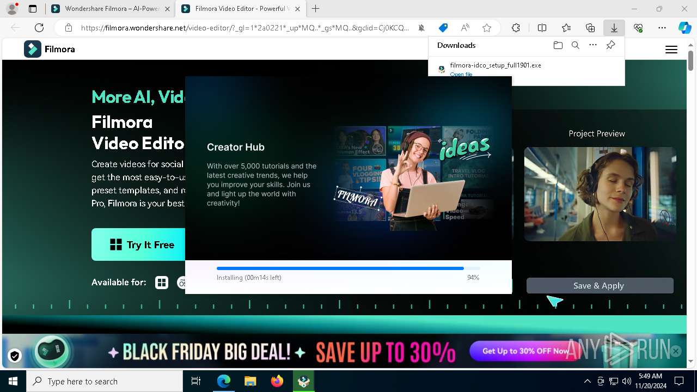Open tab actions menu icon

[33, 9]
